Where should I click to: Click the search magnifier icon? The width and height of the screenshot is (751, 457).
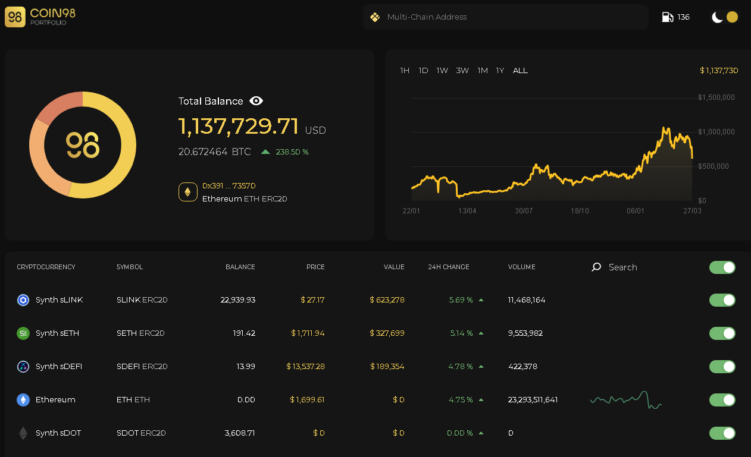596,267
